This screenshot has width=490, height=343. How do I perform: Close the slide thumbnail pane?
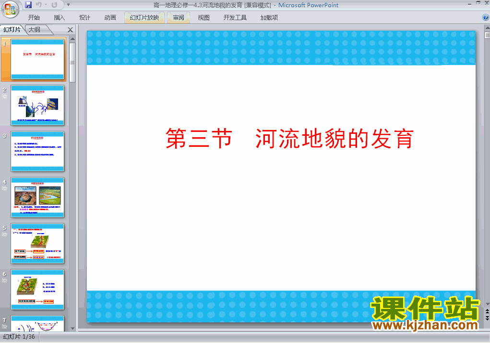pos(71,30)
